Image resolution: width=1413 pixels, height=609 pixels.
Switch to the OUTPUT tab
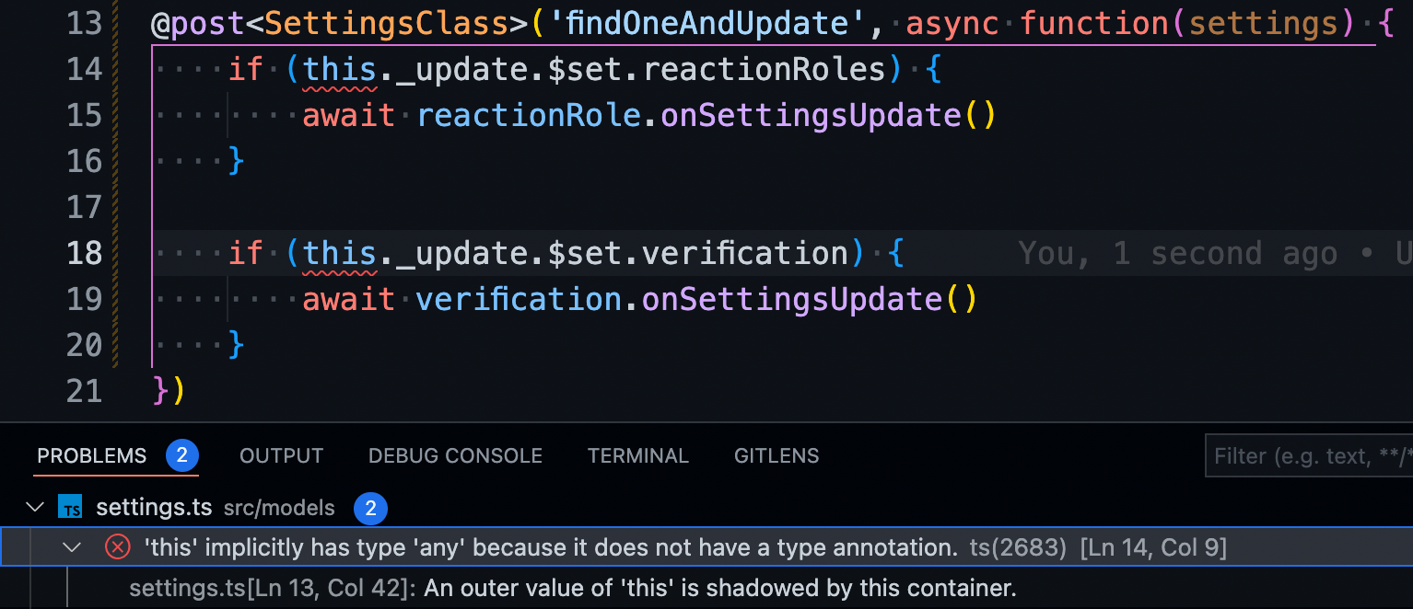(x=281, y=455)
